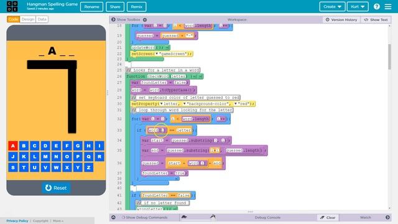Expand the More footer menu

[x=58, y=221]
